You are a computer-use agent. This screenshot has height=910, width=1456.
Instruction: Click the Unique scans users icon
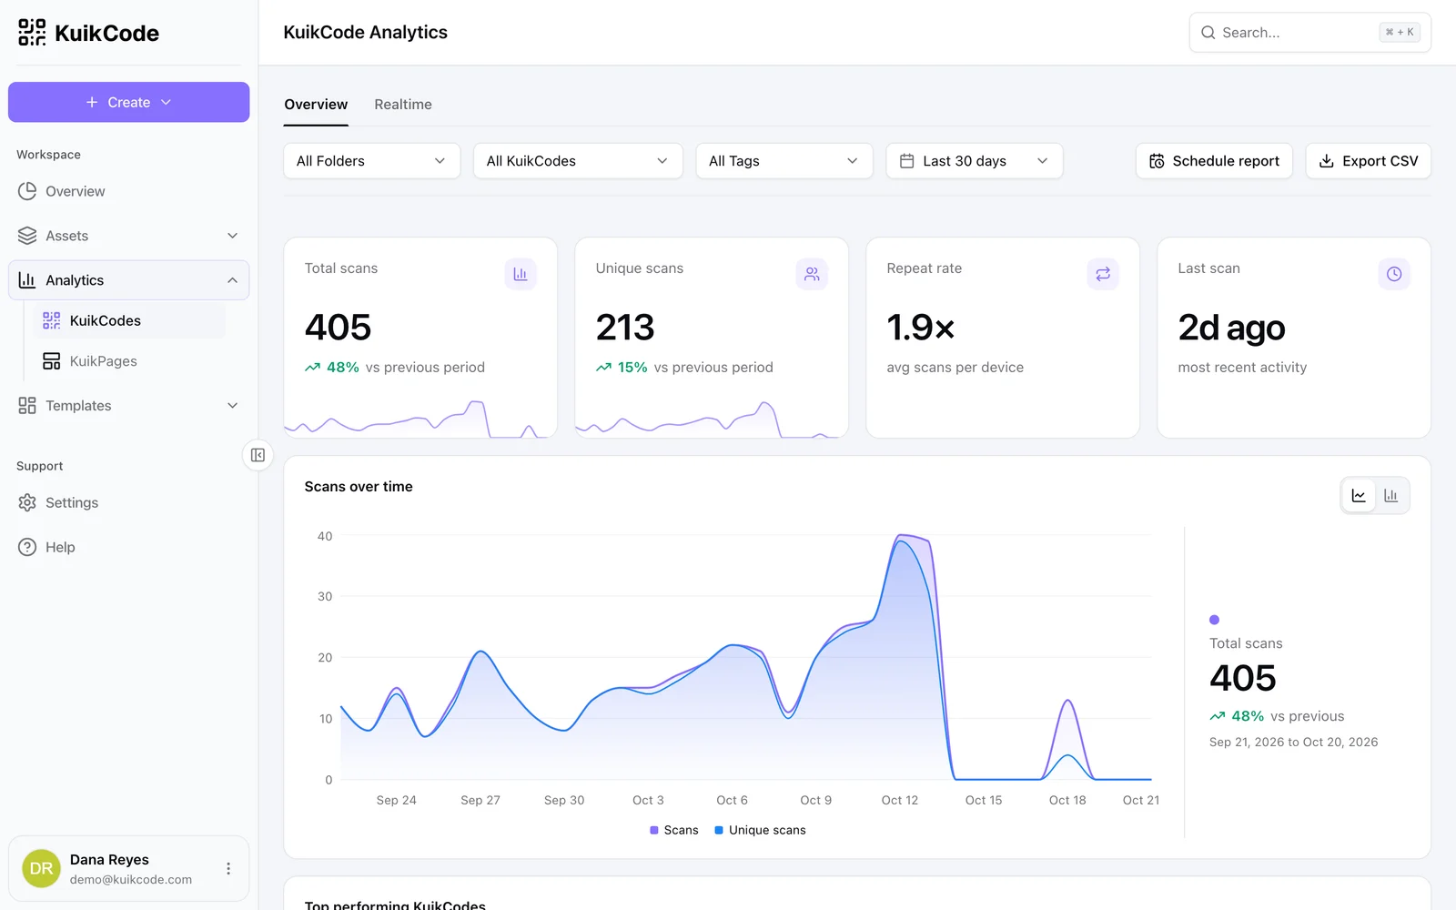point(812,274)
